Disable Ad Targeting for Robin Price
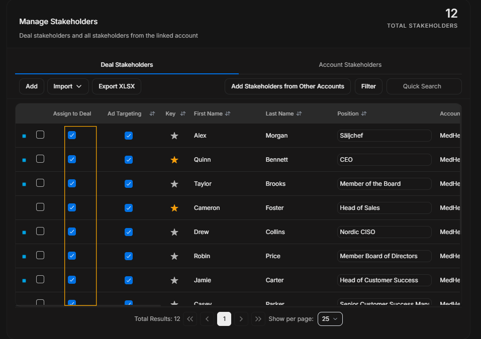This screenshot has height=339, width=481. [129, 256]
